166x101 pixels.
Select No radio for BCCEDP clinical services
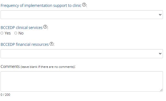coord(16,33)
